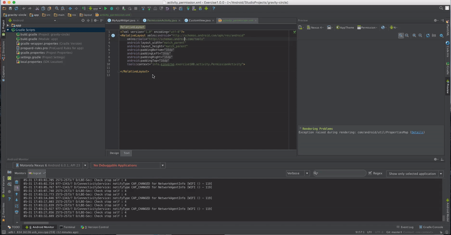Click the zoom in icon in Preview
This screenshot has height=235, width=451.
pos(414,36)
